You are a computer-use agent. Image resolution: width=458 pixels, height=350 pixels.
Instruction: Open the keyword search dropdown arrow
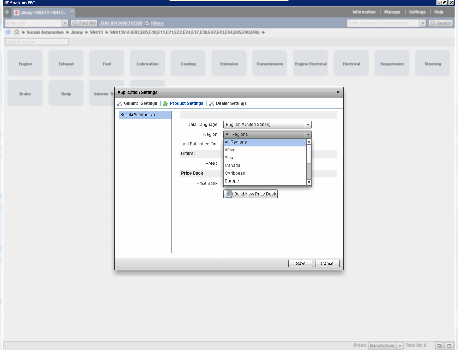pos(423,23)
